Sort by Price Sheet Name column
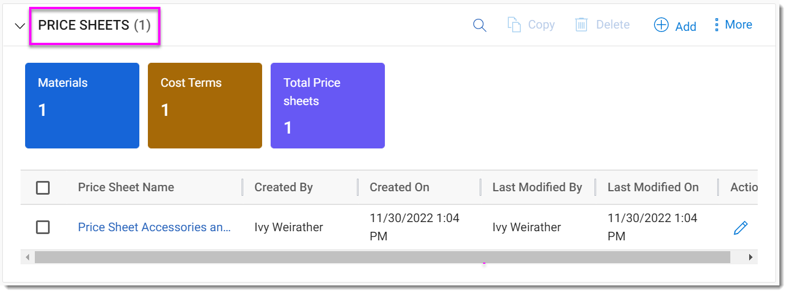Viewport: 788px width, 294px height. (126, 187)
